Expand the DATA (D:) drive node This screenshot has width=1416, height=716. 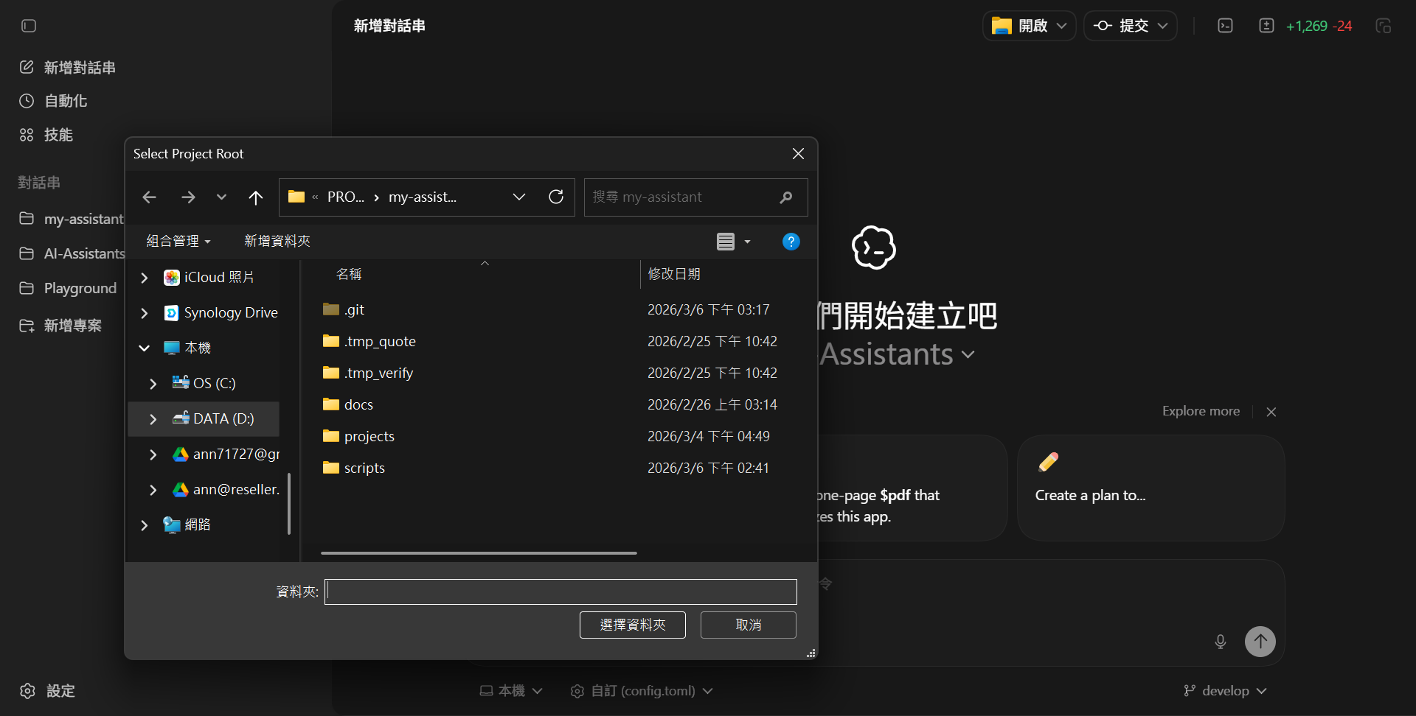click(x=153, y=419)
